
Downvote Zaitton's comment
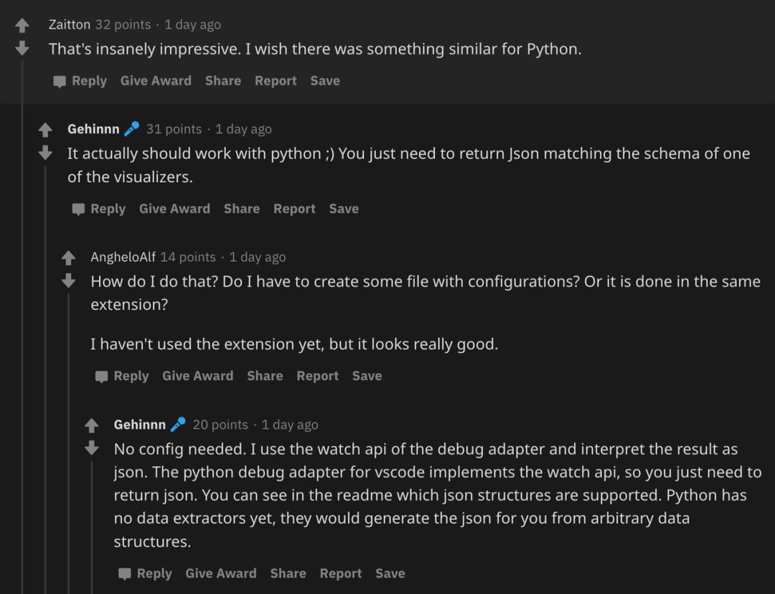click(x=22, y=48)
